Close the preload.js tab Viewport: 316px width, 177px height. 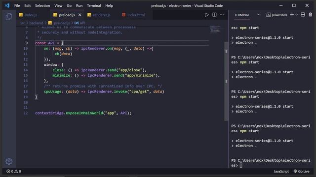[80, 15]
